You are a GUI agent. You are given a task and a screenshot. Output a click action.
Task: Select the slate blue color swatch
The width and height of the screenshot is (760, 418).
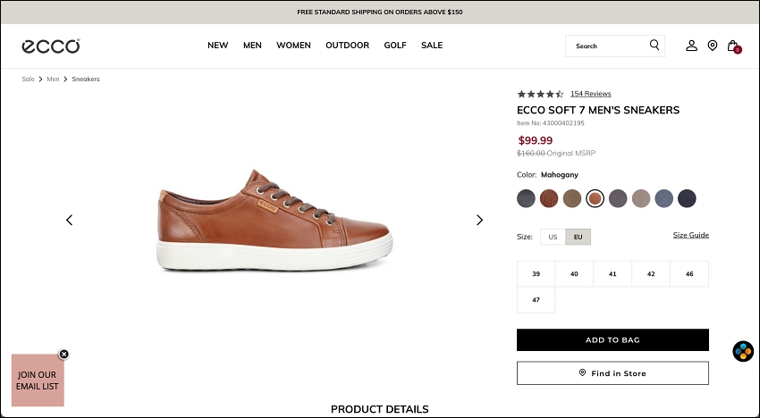664,198
